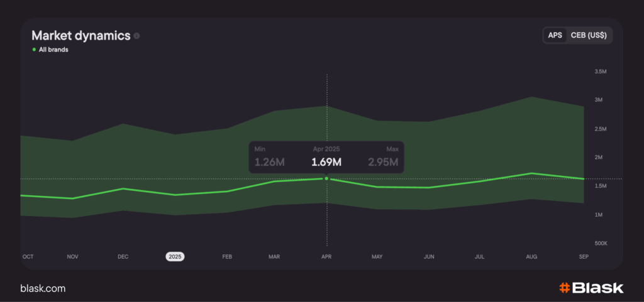Select JUN on the time axis
This screenshot has width=644, height=302.
[429, 257]
